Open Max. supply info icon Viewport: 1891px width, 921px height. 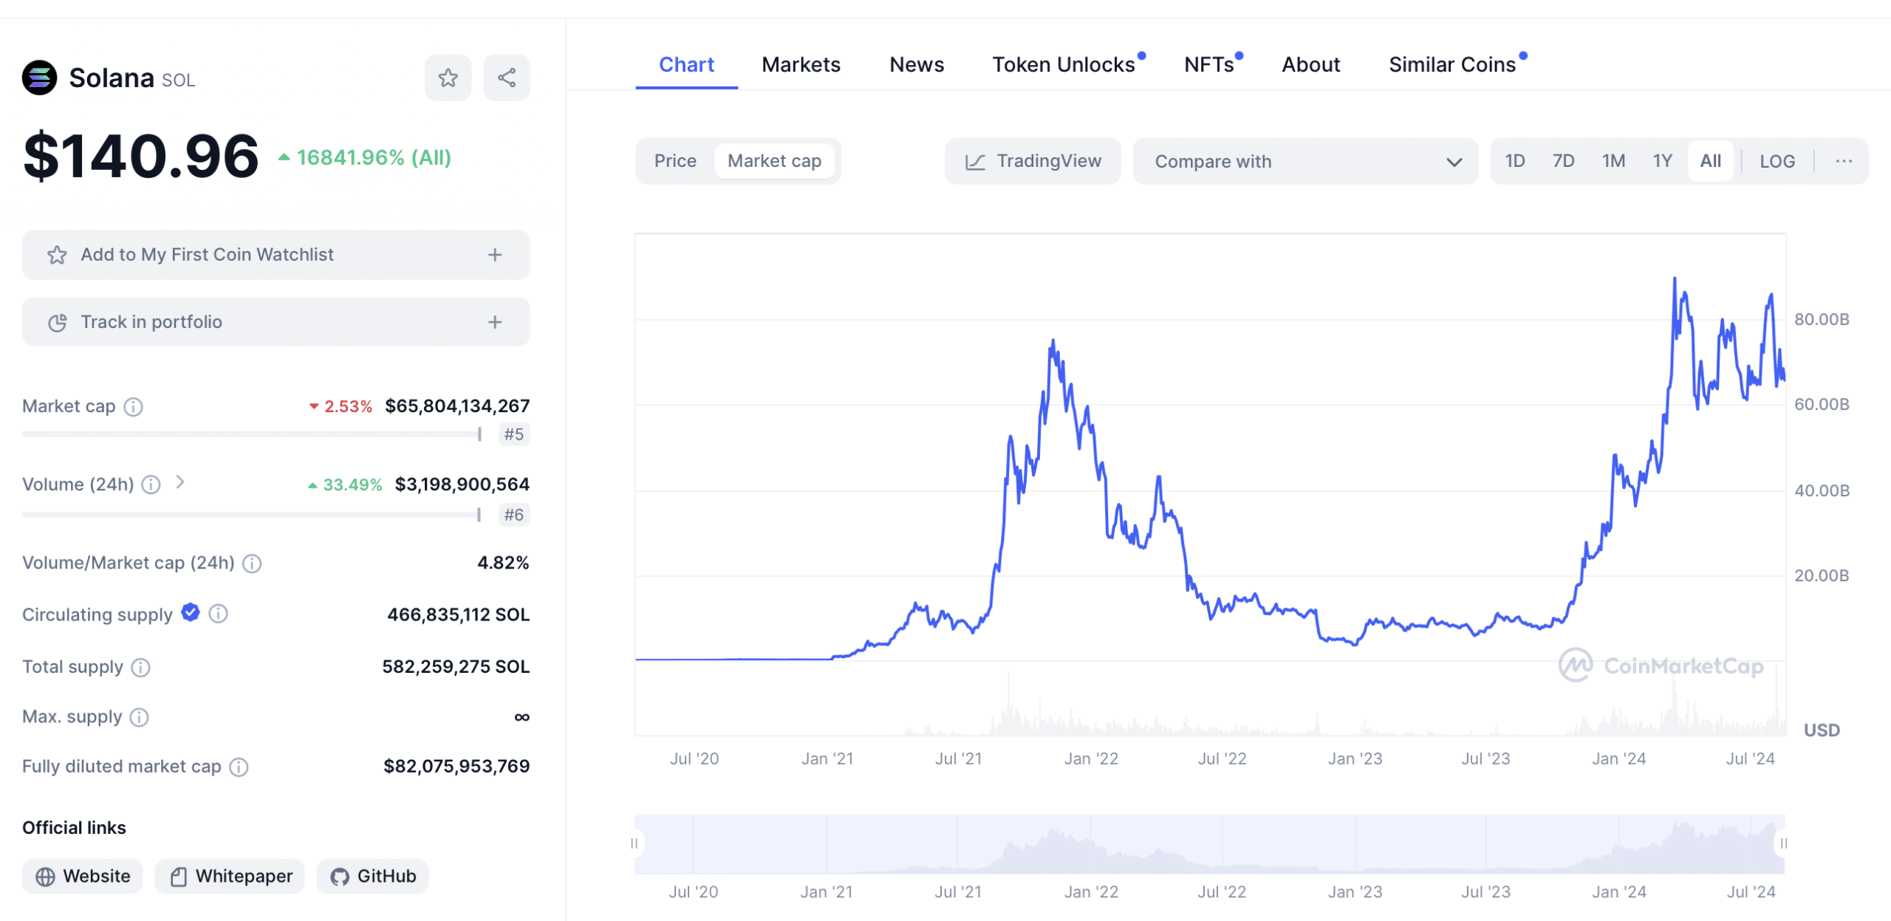140,717
